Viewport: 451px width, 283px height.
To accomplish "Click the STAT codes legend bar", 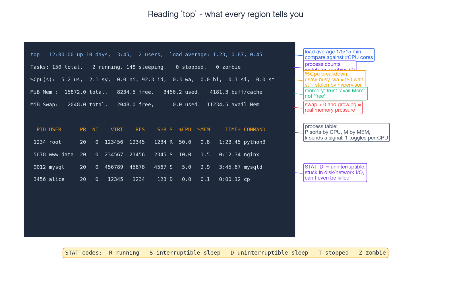I will (225, 253).
